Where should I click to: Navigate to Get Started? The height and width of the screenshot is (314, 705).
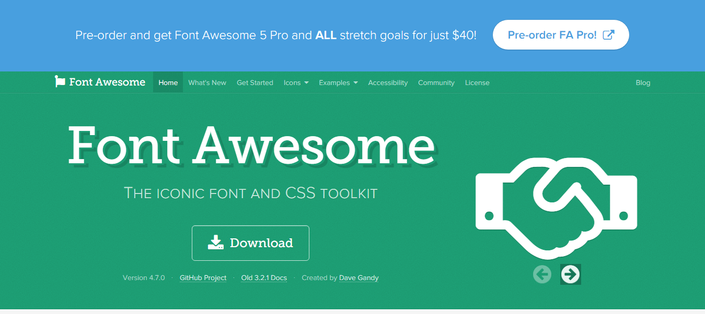click(x=255, y=82)
